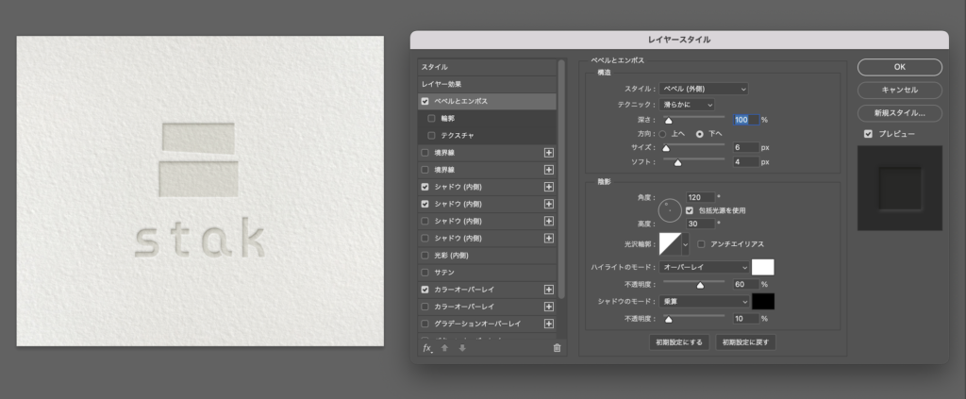Click the 光沢輪郭 contour thumbnail
The width and height of the screenshot is (966, 399).
[x=670, y=244]
